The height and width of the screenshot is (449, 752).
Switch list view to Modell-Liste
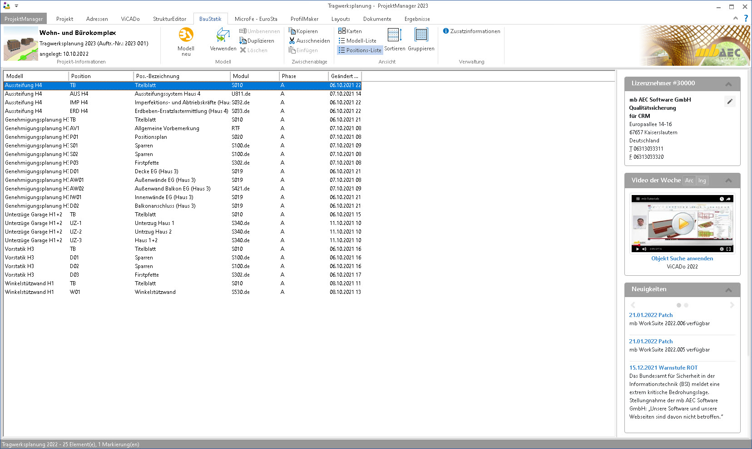coord(357,41)
